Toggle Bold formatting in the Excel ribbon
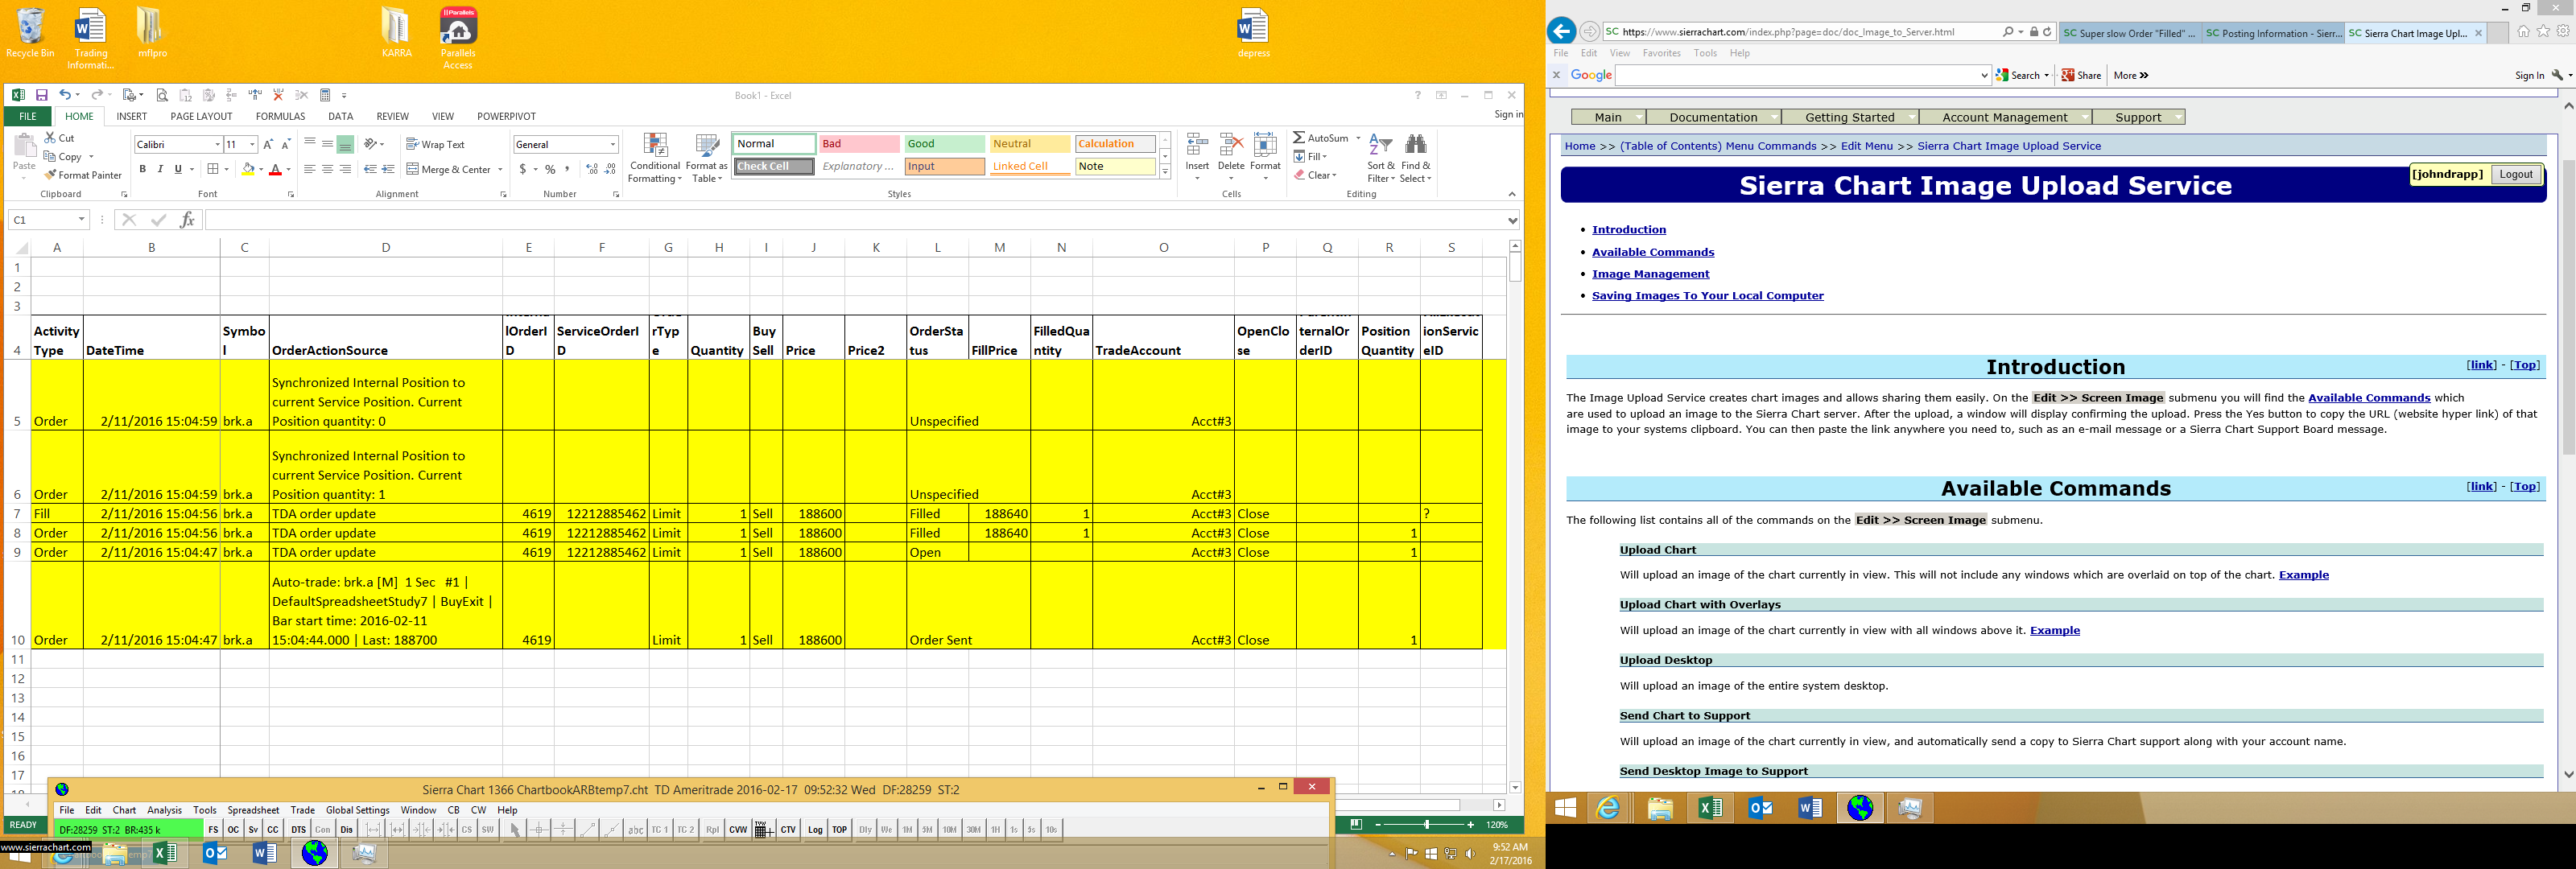 (142, 169)
